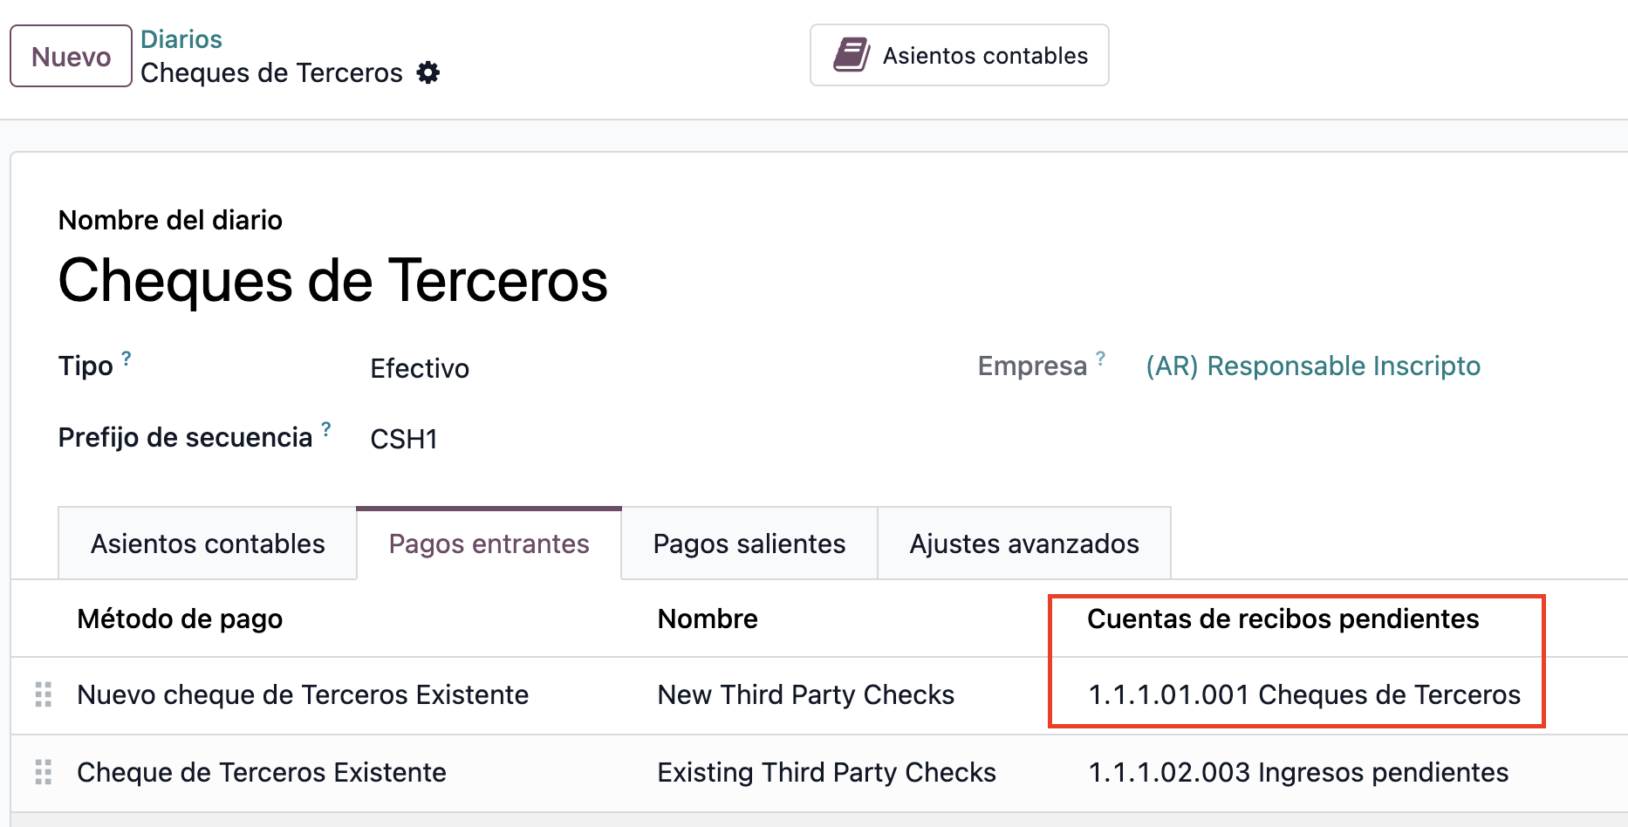Open the 1.1.1.02.003 Ingresos pendientes account cell
This screenshot has height=827, width=1628.
click(1298, 772)
